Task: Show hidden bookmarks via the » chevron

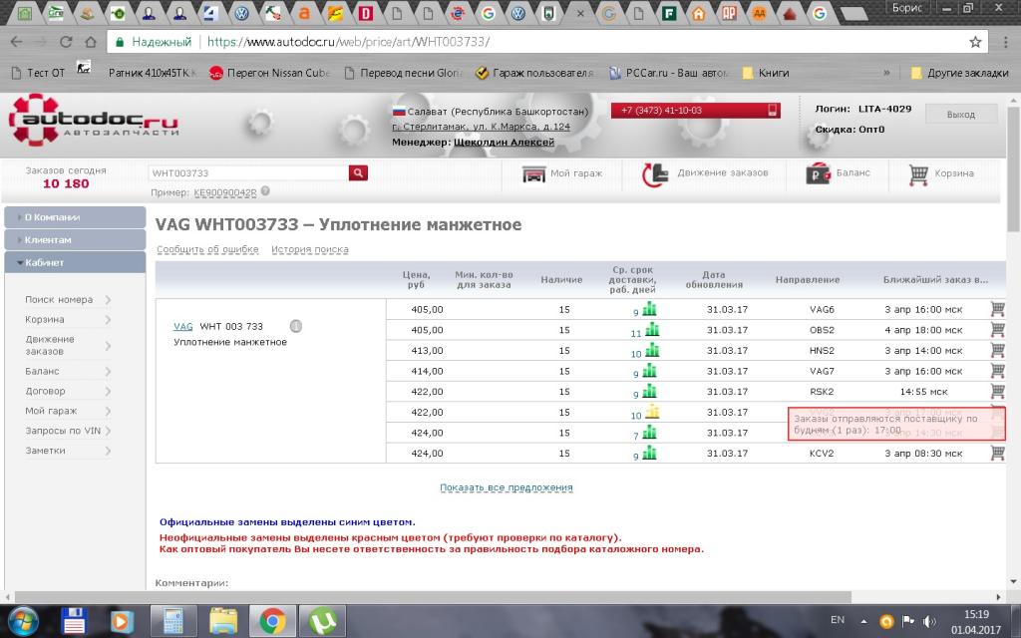Action: pos(886,73)
